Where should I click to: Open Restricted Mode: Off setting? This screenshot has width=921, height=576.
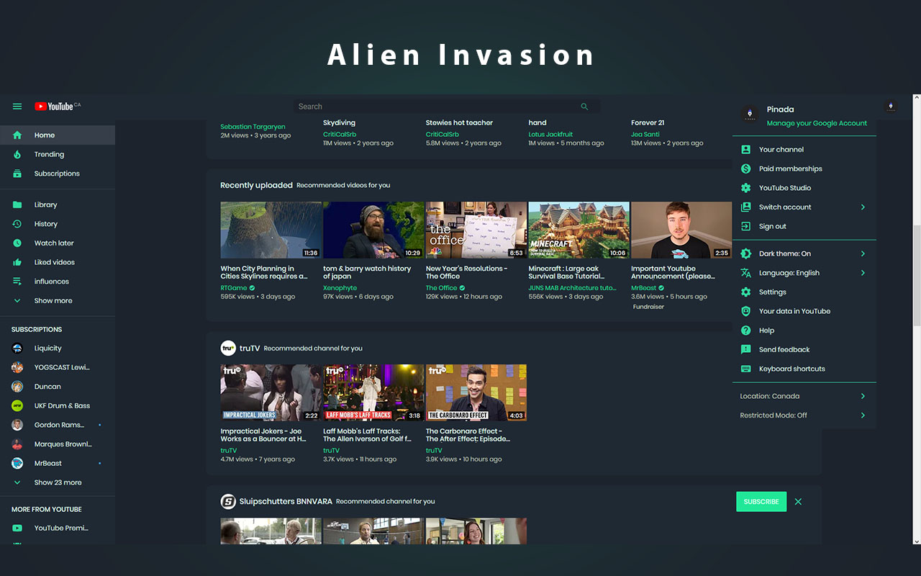click(804, 415)
